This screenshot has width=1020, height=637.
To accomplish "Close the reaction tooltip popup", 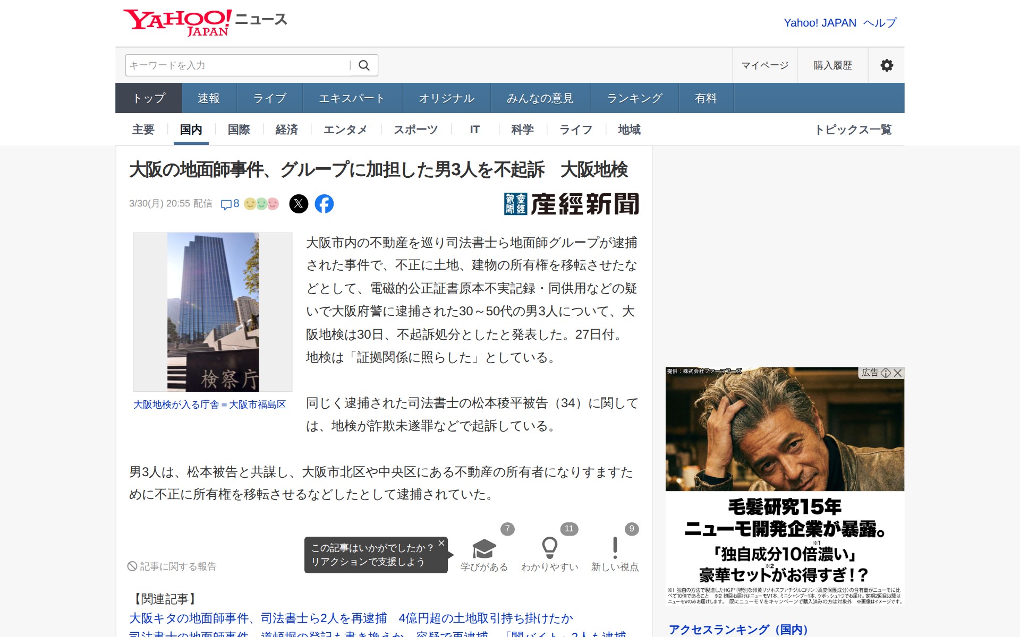I will pos(441,543).
